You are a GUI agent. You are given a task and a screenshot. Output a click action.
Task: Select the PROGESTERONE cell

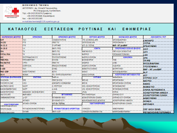pyautogui.click(x=59, y=66)
